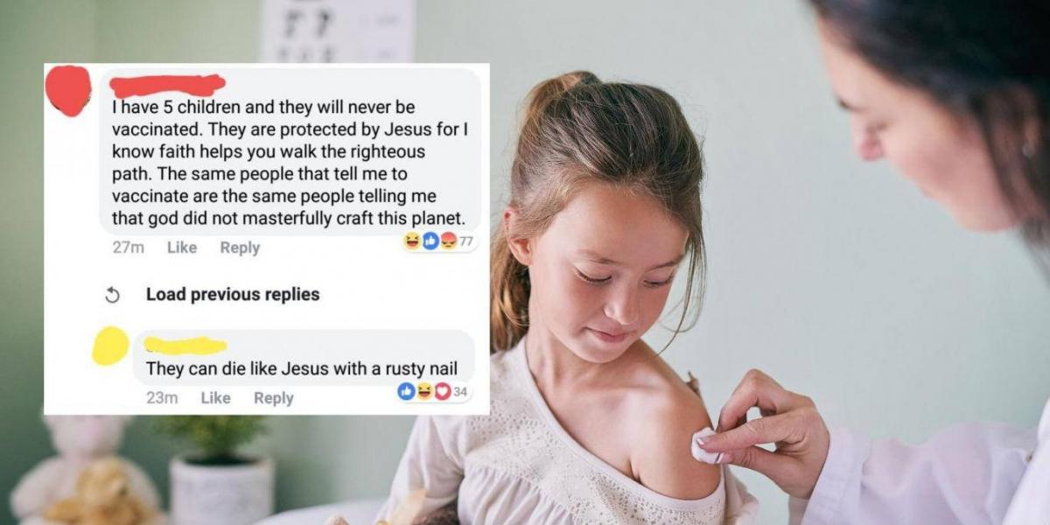Click the yellow-redacted replier name
Image resolution: width=1050 pixels, height=525 pixels.
185,346
